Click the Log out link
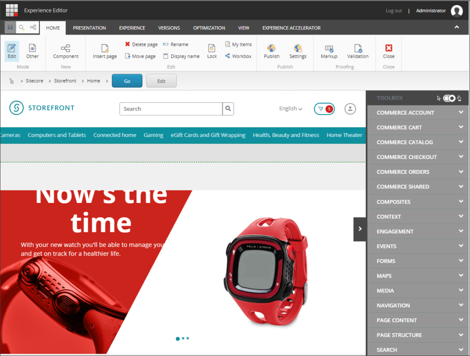The image size is (470, 356). click(394, 11)
